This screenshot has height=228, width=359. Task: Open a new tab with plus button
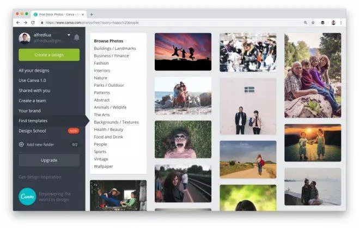pyautogui.click(x=92, y=14)
